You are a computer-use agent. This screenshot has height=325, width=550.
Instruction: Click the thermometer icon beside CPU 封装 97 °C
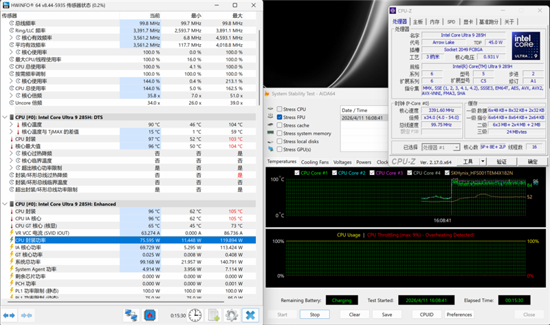12,139
